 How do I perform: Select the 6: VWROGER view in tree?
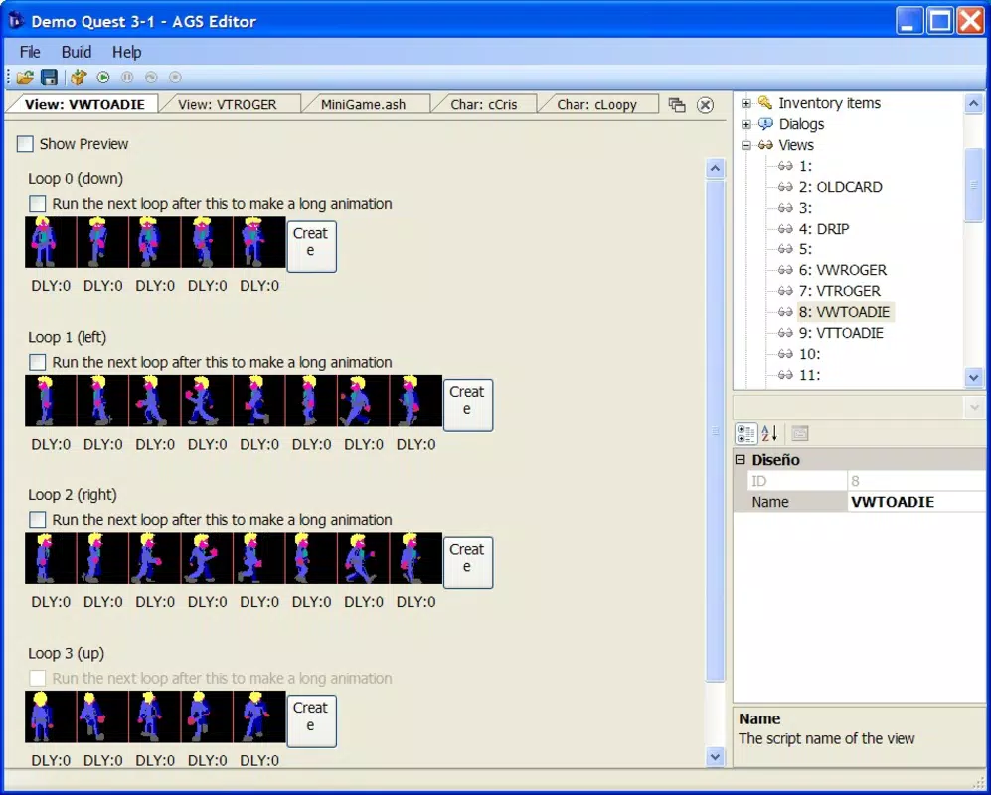click(x=843, y=270)
